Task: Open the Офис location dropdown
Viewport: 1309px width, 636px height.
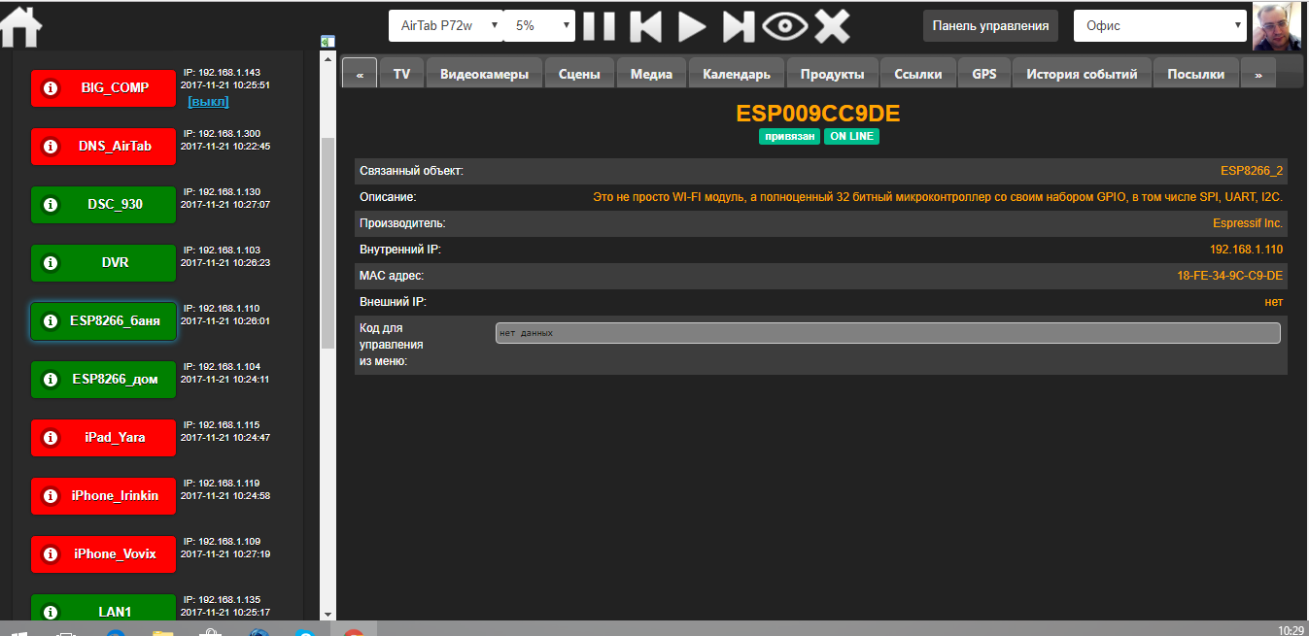Action: click(1160, 26)
